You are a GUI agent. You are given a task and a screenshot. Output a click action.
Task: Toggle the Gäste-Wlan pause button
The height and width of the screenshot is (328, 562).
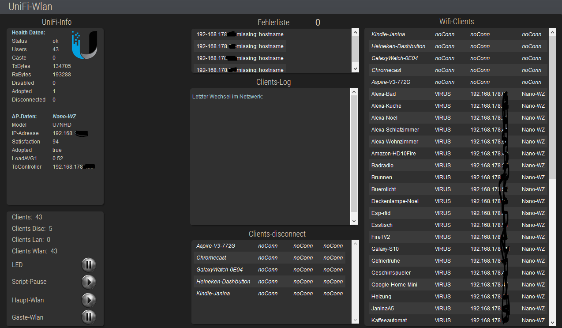pos(89,317)
